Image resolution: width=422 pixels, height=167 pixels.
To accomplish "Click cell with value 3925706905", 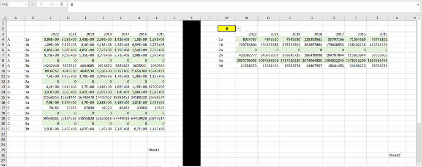I will point(247,61).
